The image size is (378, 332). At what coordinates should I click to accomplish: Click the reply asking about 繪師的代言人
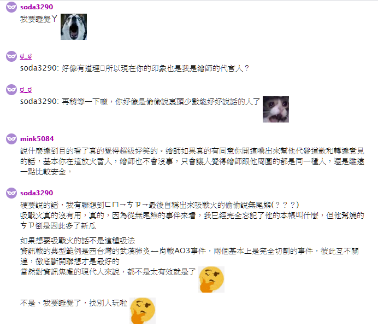pos(134,68)
